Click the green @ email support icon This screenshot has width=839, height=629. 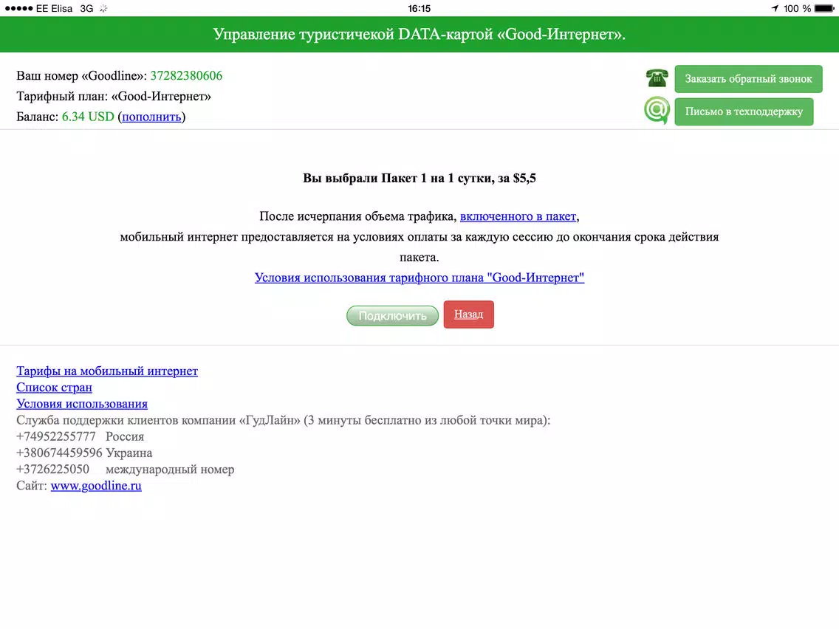657,110
